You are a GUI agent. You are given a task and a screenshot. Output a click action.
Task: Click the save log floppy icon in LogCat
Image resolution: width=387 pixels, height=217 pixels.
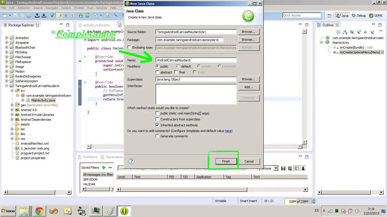pos(283,168)
